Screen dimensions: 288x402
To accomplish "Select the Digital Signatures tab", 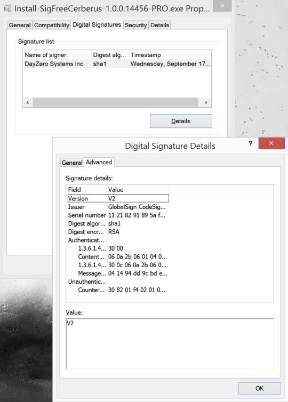I will coord(97,25).
